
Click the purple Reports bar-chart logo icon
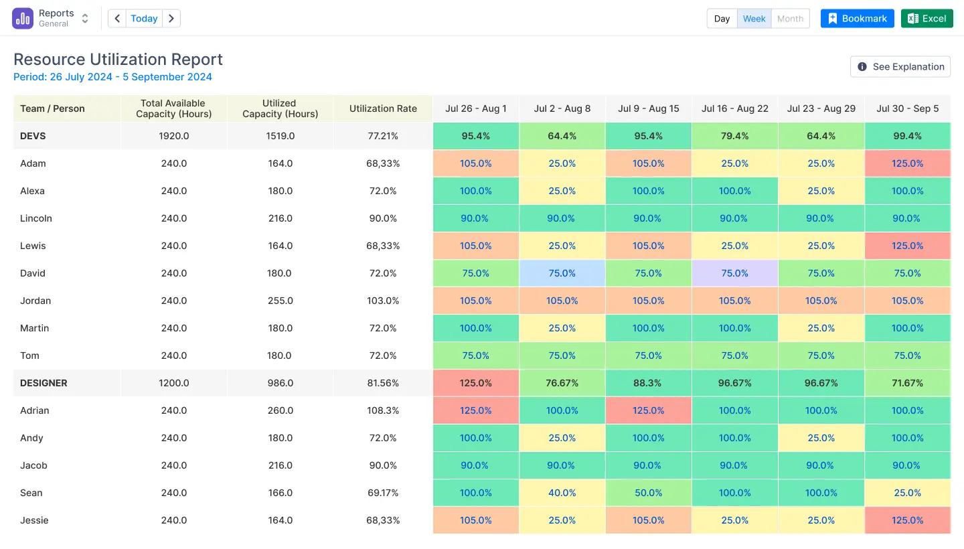point(22,18)
